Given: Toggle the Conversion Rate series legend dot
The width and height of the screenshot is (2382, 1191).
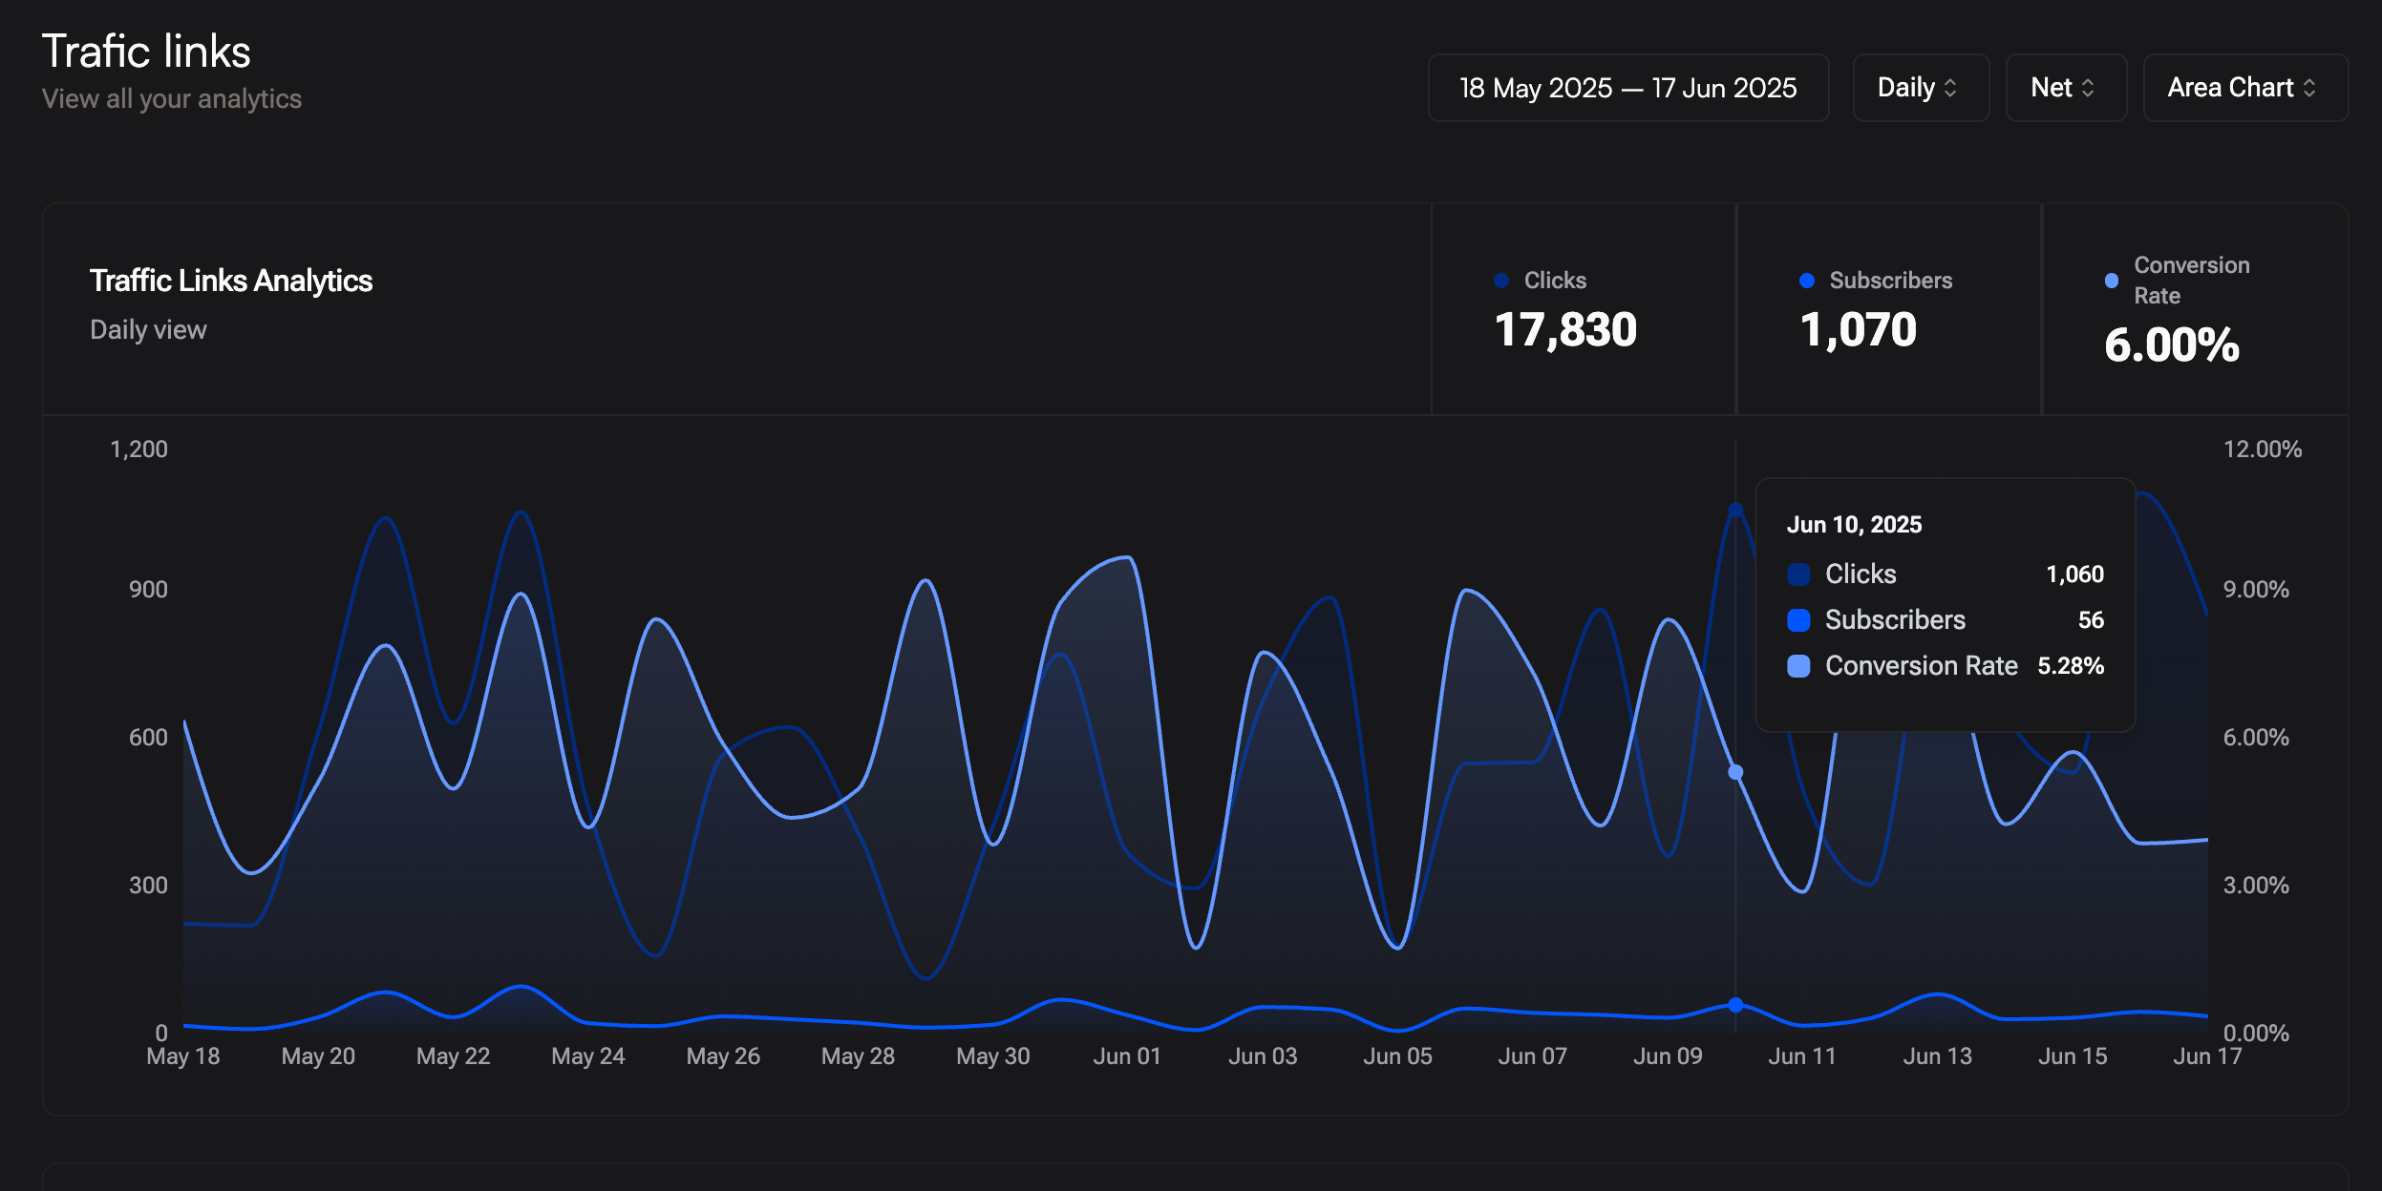Looking at the screenshot, I should click(x=2112, y=281).
